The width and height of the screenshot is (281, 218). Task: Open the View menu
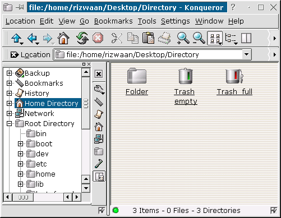pos(67,21)
